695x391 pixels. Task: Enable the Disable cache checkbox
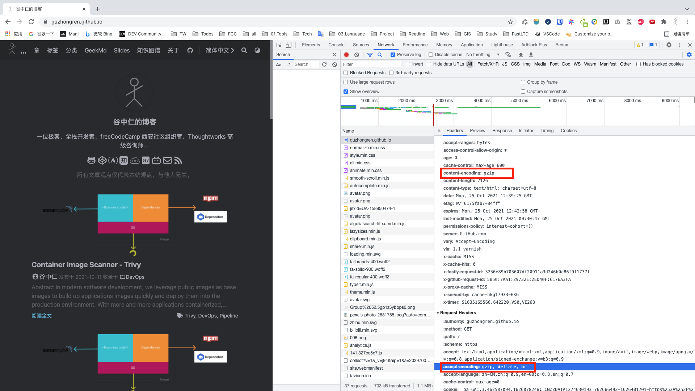(431, 55)
